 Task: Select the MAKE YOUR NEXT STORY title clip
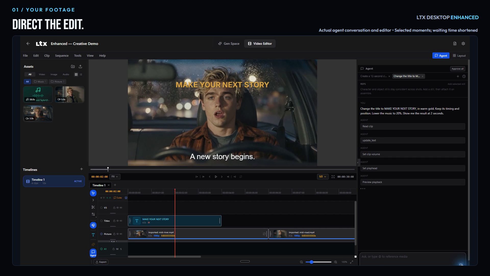point(175,221)
